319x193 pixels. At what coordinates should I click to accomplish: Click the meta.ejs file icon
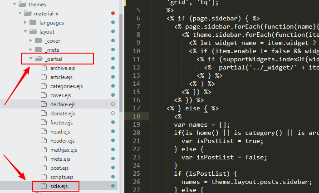[x=44, y=158]
